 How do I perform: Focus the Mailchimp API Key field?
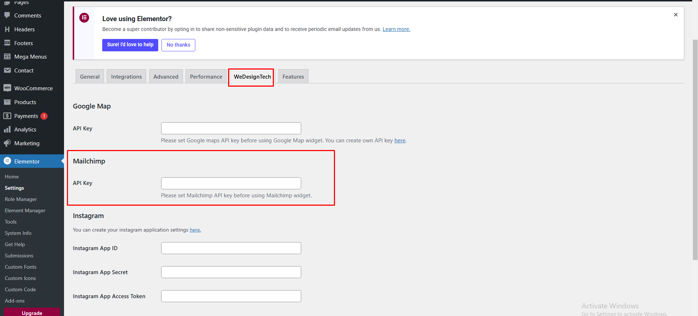[x=231, y=183]
